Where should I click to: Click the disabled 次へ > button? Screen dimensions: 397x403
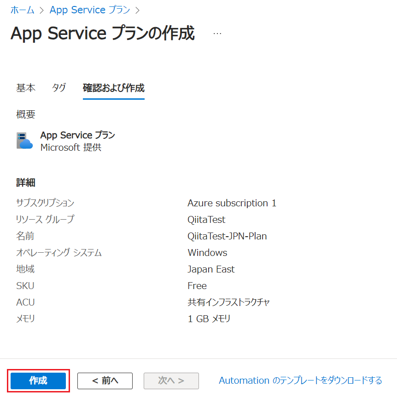pos(171,380)
